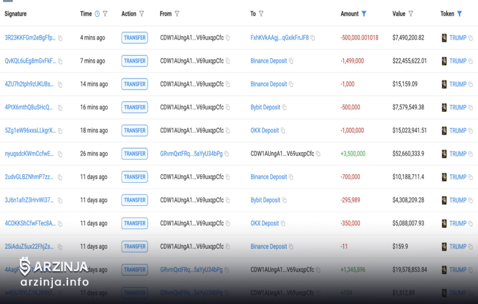
Task: Select amount -1,499,000
Action: pos(352,61)
